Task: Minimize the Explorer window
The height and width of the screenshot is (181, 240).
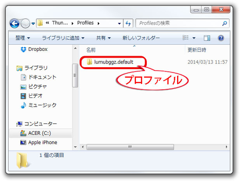Action: 196,10
